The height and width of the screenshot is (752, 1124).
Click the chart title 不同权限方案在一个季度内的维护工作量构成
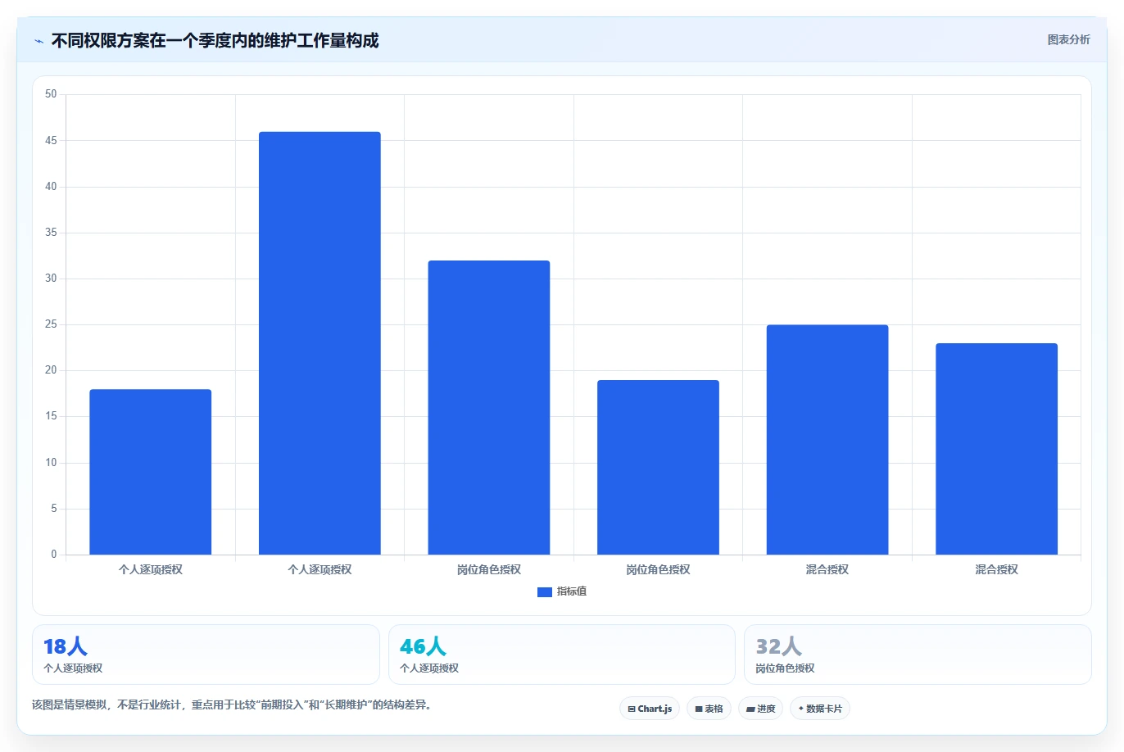(215, 40)
